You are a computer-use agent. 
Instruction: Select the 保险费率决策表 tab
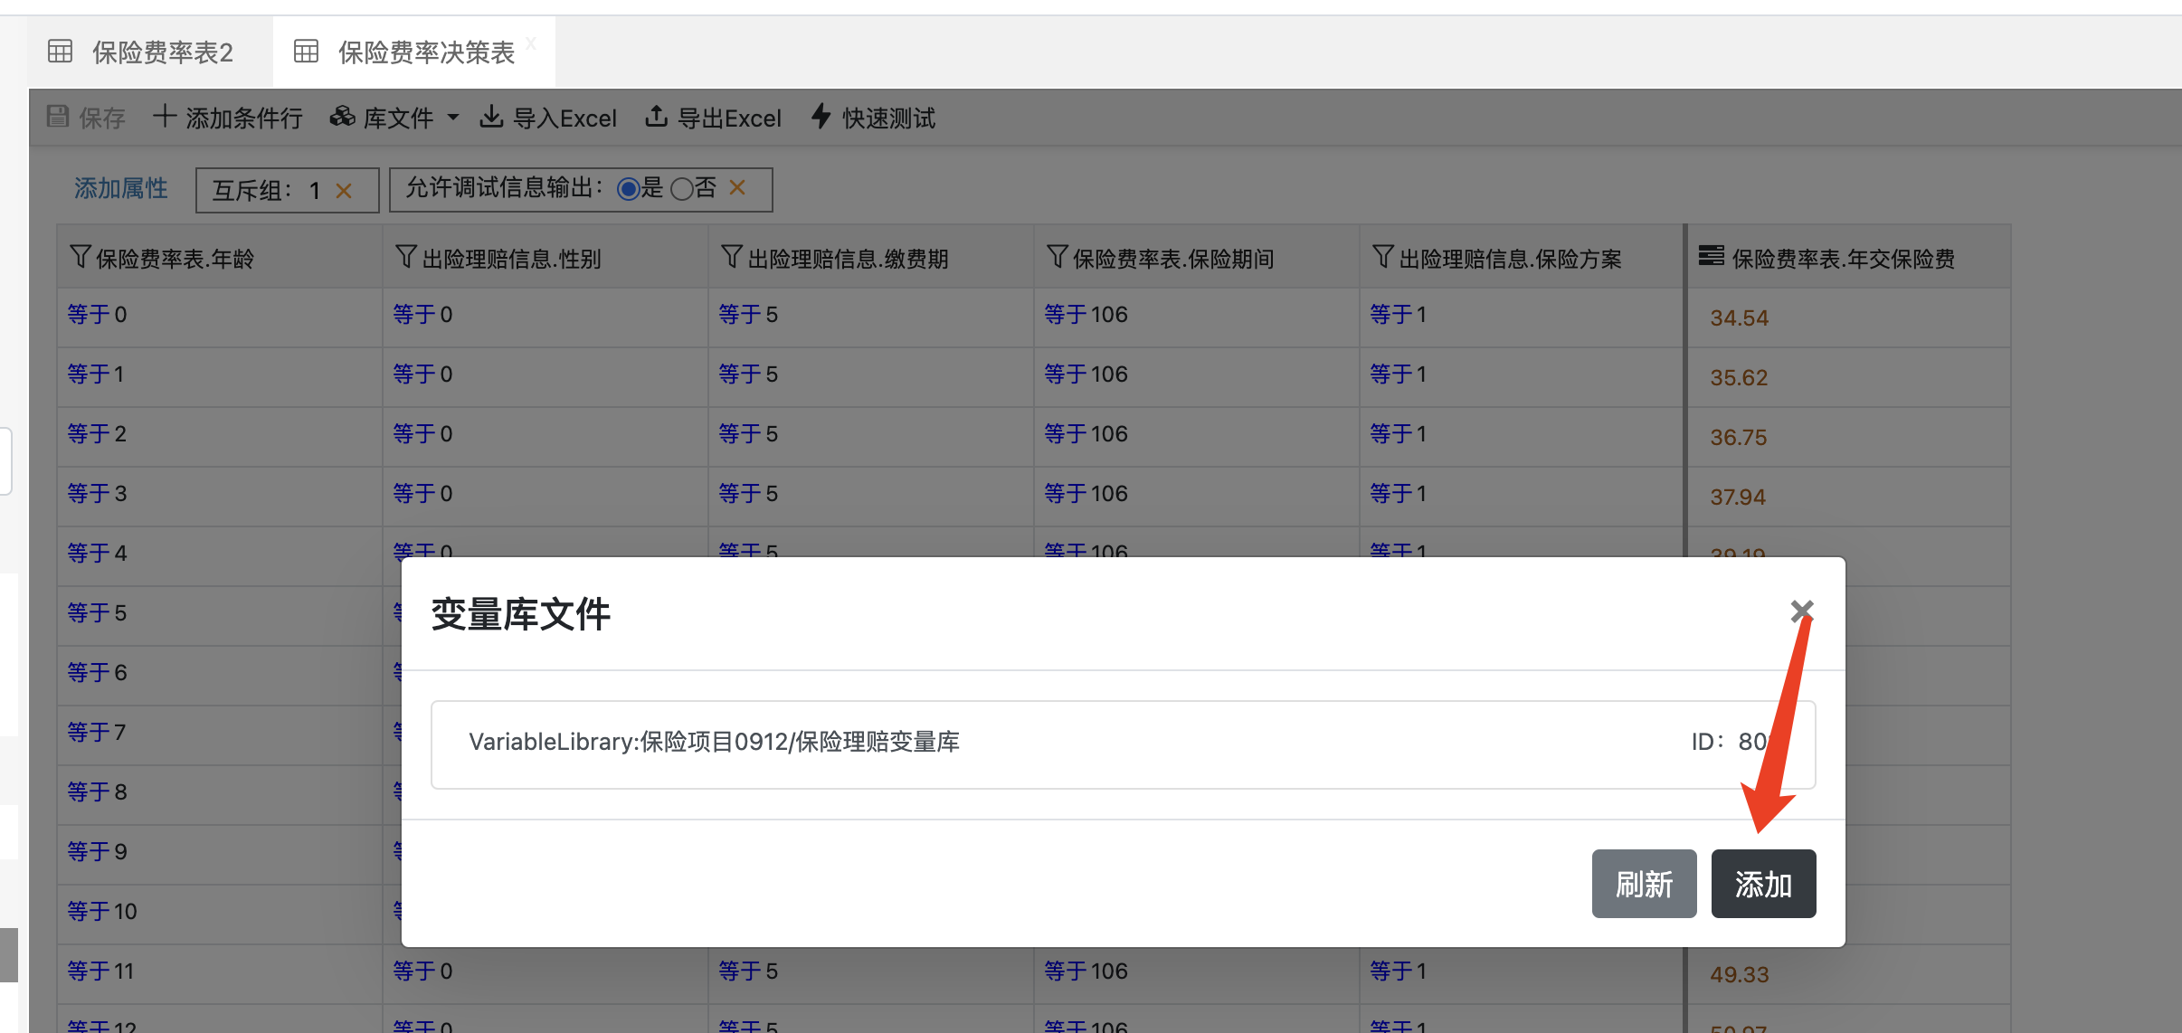pos(425,52)
